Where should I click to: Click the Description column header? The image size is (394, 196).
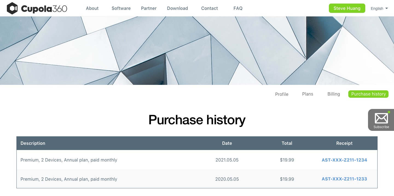(x=33, y=143)
